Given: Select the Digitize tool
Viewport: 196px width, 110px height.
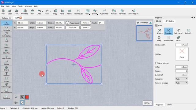Looking at the screenshot, I should point(6,63).
